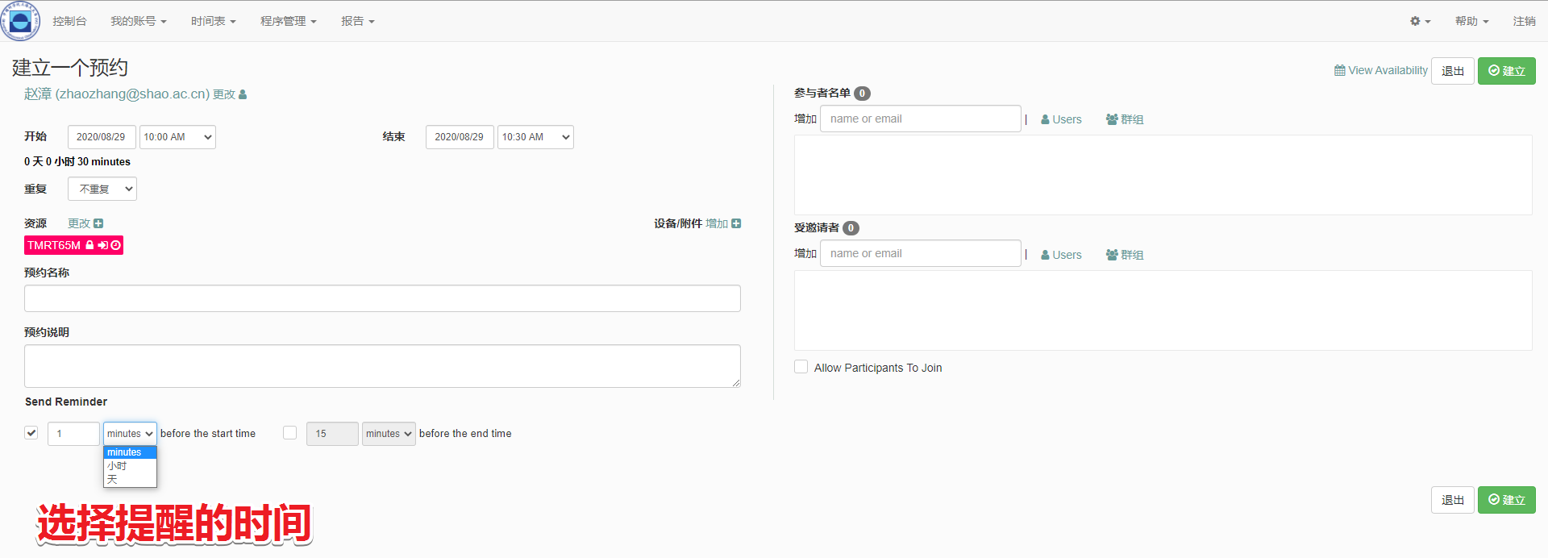Enable the end time reminder checkbox
1548x558 pixels.
290,433
